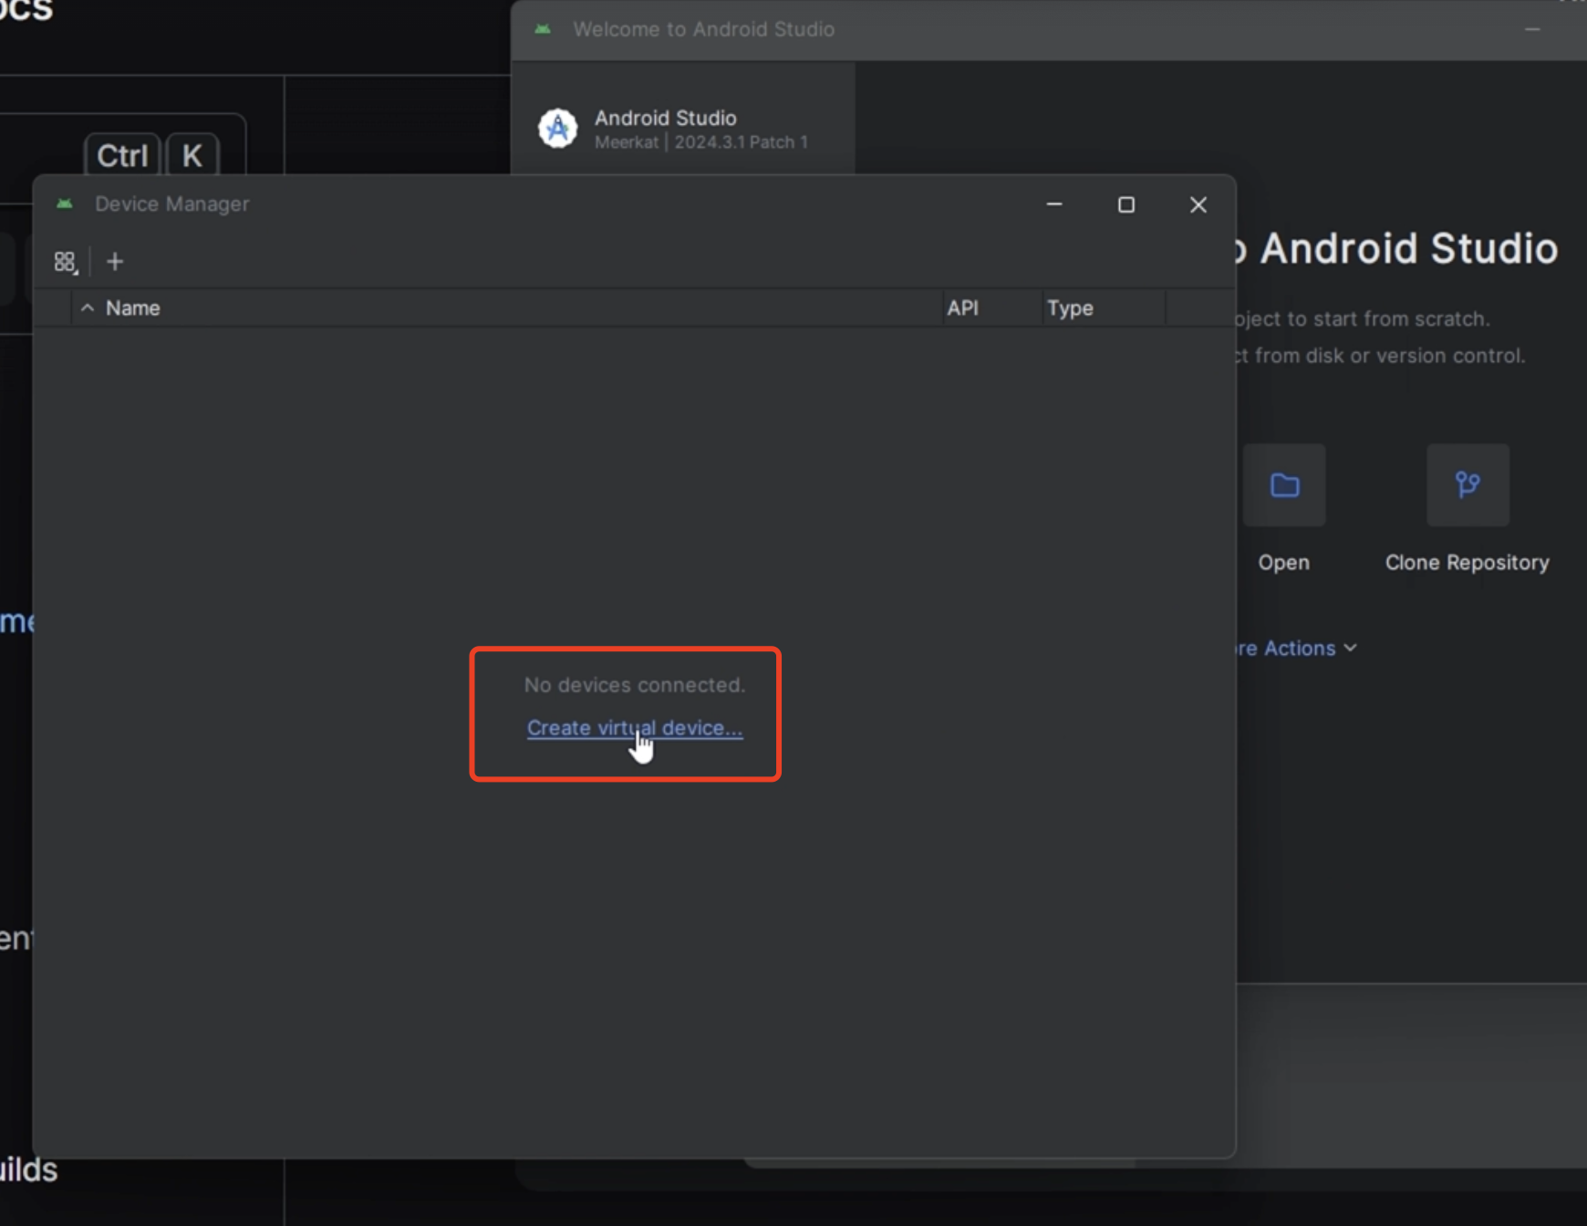Click the Open label in the Welcome window
This screenshot has height=1226, width=1587.
(x=1284, y=563)
